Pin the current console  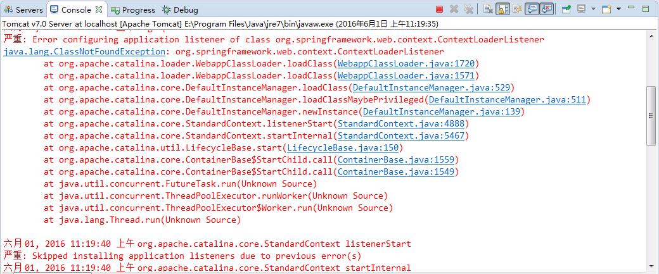coord(566,9)
